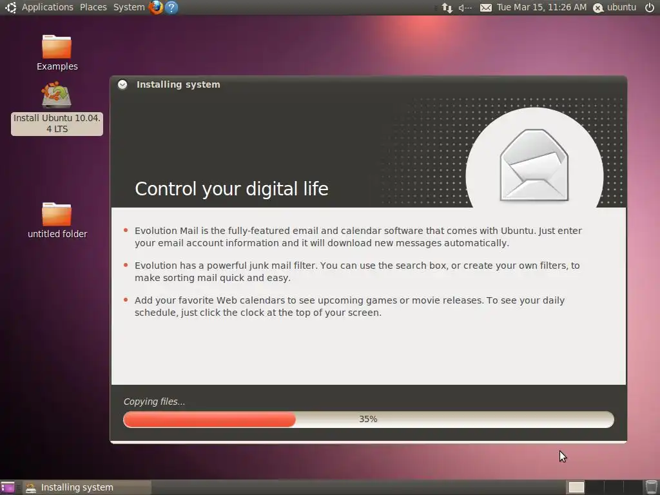Click the favorite Web calendars paragraph
This screenshot has width=660, height=495.
(349, 306)
